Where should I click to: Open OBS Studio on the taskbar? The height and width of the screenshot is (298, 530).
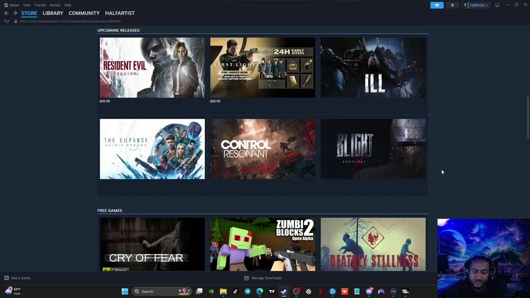tap(296, 291)
